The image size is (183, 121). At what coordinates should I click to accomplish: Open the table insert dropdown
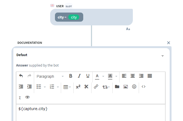(x=67, y=87)
